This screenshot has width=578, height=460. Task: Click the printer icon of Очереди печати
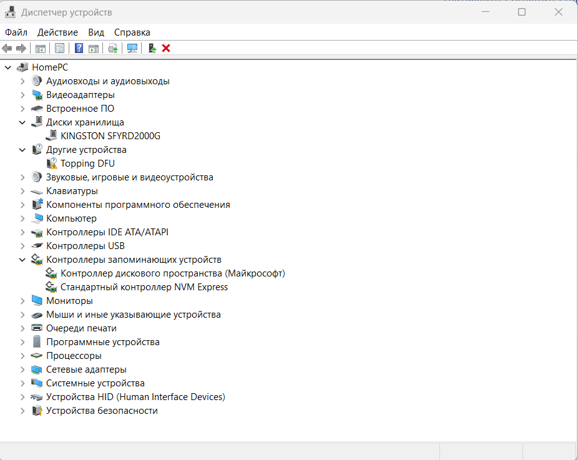point(37,328)
